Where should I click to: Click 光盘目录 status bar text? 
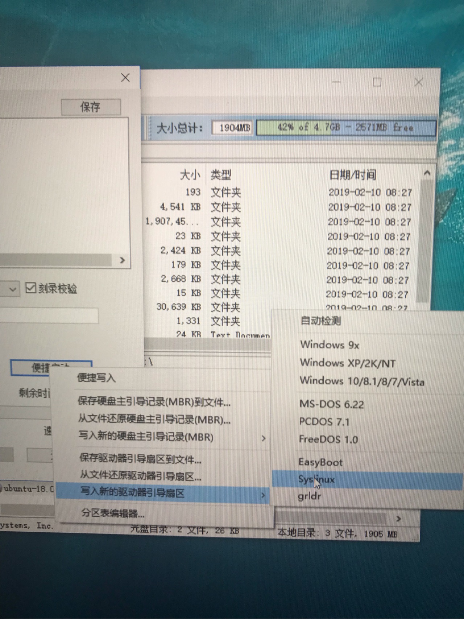(x=185, y=530)
